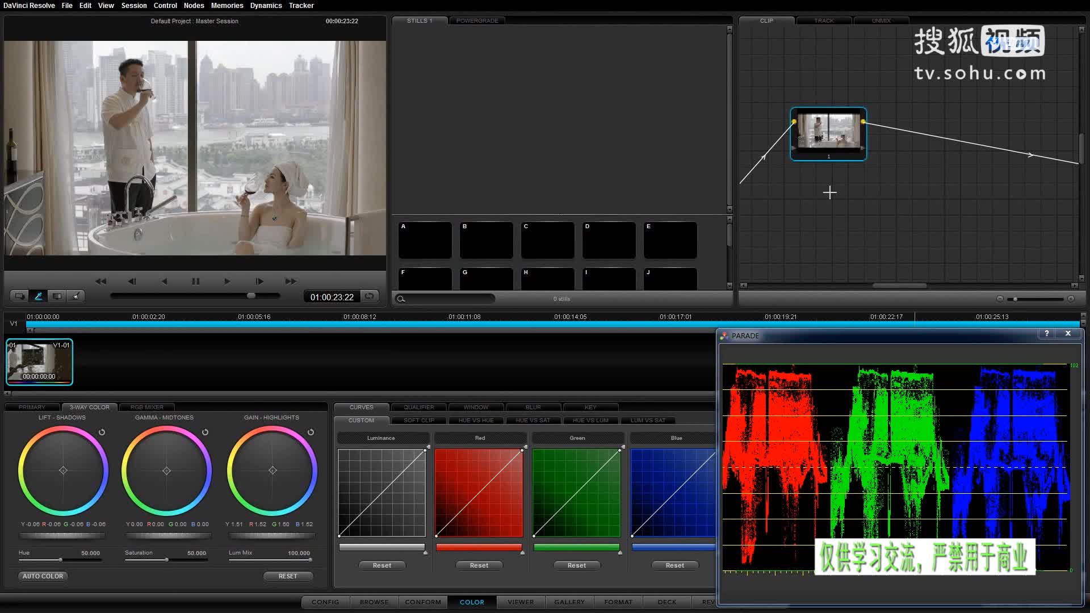Viewport: 1090px width, 613px height.
Task: Select the Curves panel icon
Action: click(x=361, y=407)
